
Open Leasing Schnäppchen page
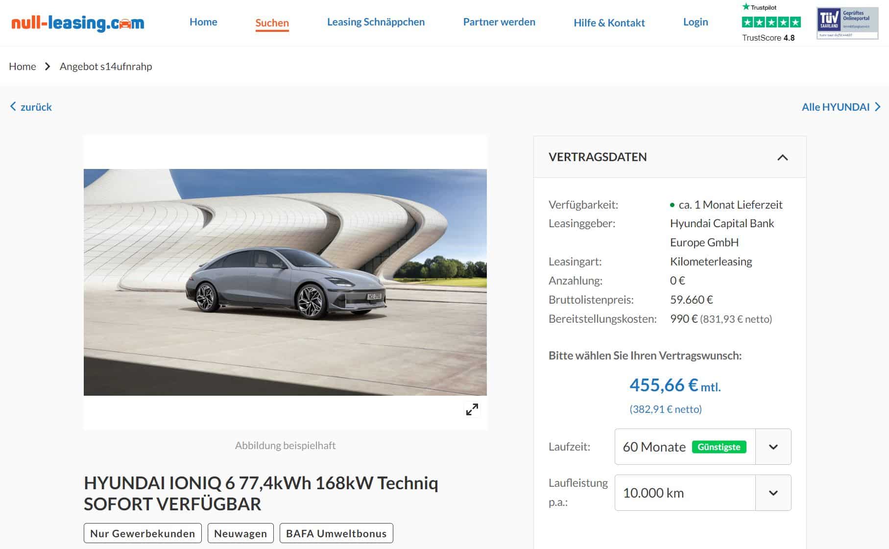376,22
